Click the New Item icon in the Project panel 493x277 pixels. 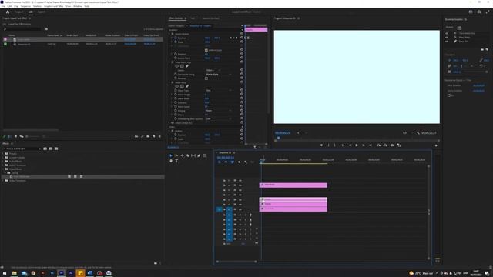[154, 137]
